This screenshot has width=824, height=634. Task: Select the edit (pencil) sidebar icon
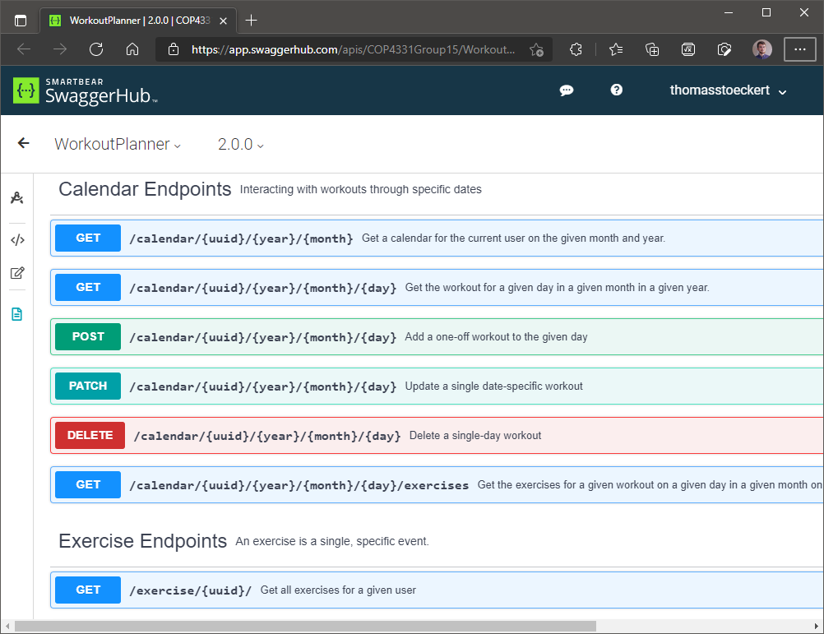tap(16, 272)
